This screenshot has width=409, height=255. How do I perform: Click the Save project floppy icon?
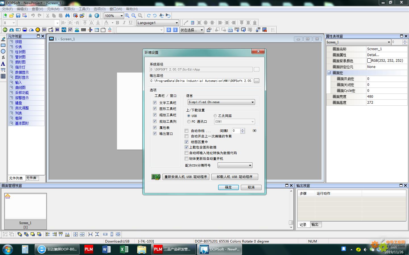pyautogui.click(x=18, y=16)
